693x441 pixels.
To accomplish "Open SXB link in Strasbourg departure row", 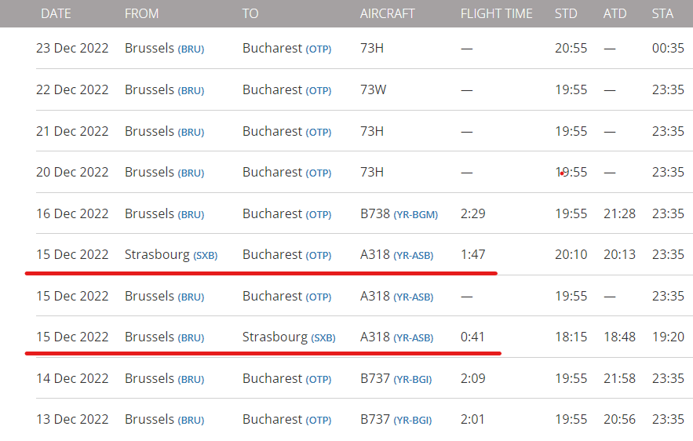I will [x=206, y=255].
